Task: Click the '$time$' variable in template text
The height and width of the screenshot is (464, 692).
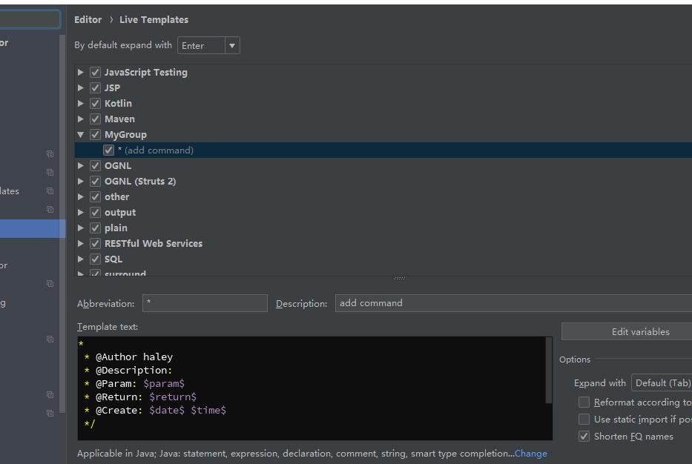Action: pos(208,410)
